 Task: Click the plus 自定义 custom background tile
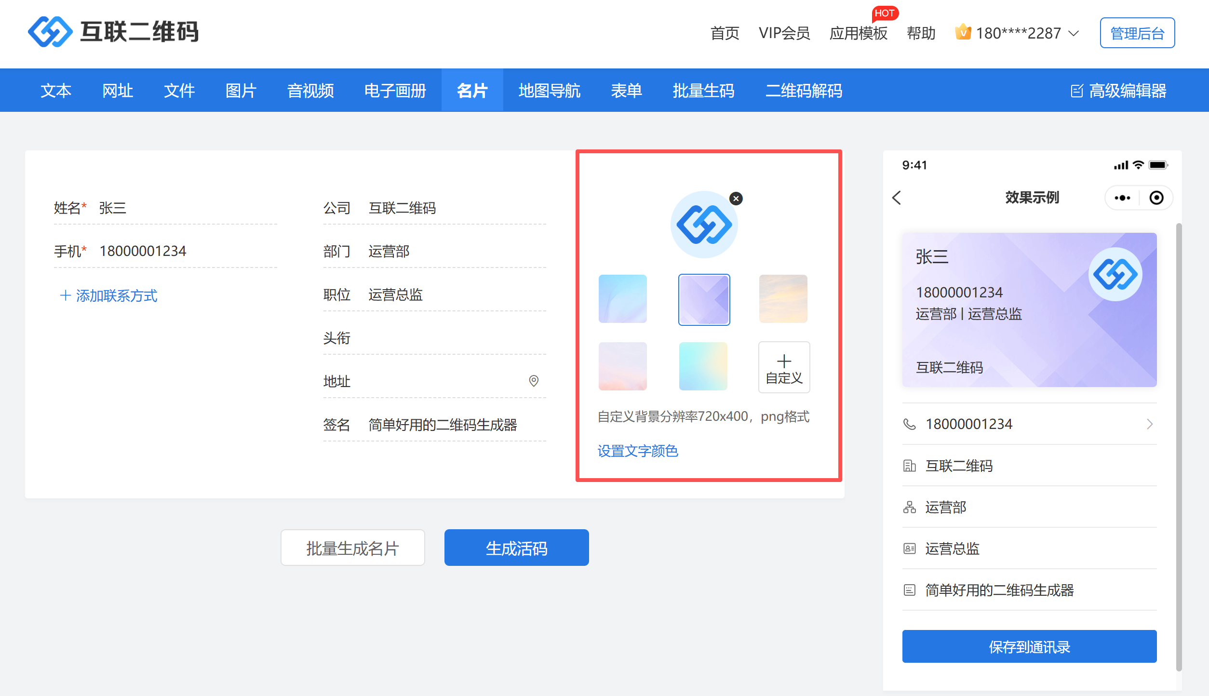(x=784, y=367)
